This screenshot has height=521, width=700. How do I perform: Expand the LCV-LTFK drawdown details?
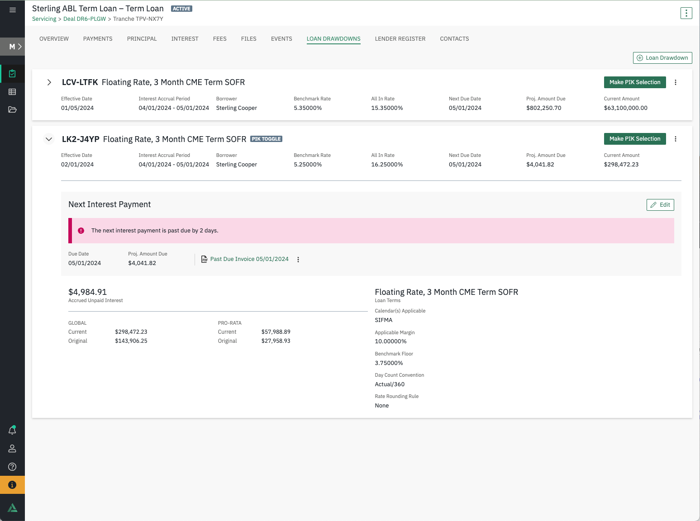click(49, 82)
